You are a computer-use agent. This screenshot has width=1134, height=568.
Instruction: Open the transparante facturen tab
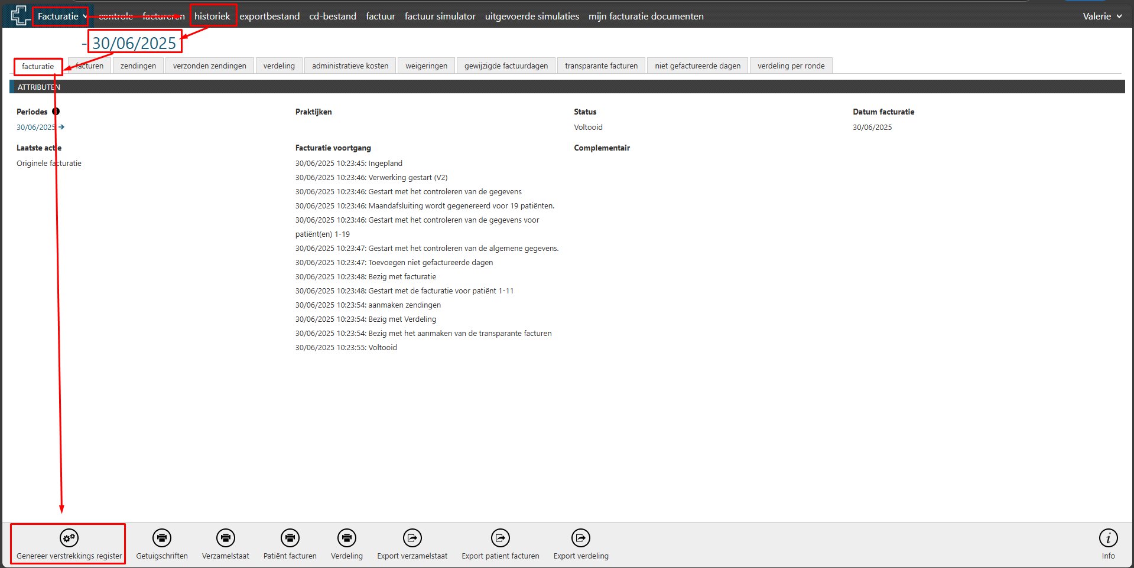(602, 66)
